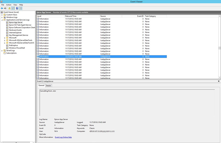221x143 pixels.
Task: Switch to the Details tab
Action: coord(48,86)
